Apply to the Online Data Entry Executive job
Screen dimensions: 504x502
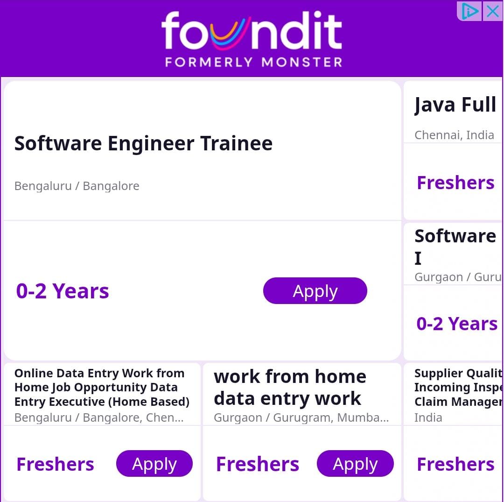click(154, 464)
